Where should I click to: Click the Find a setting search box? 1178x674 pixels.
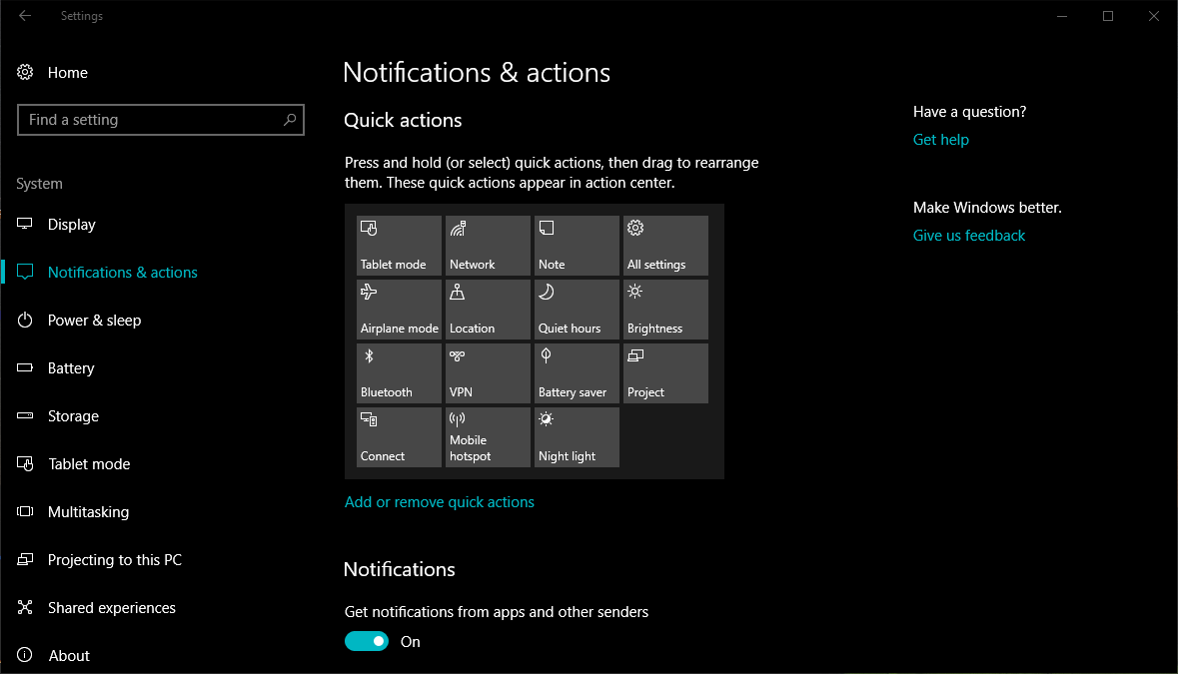click(x=150, y=120)
